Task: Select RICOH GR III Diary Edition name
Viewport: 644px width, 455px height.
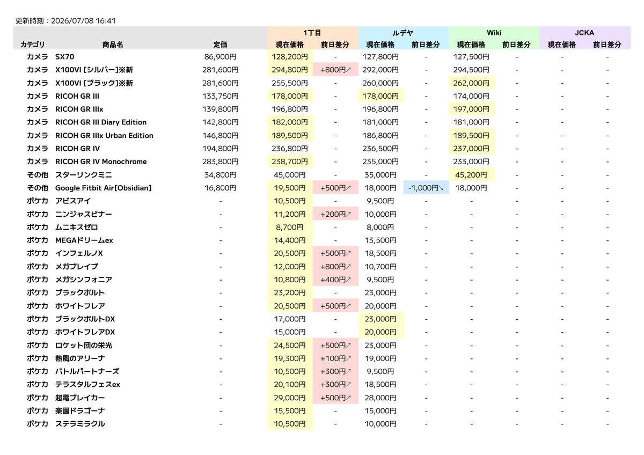Action: pos(101,122)
